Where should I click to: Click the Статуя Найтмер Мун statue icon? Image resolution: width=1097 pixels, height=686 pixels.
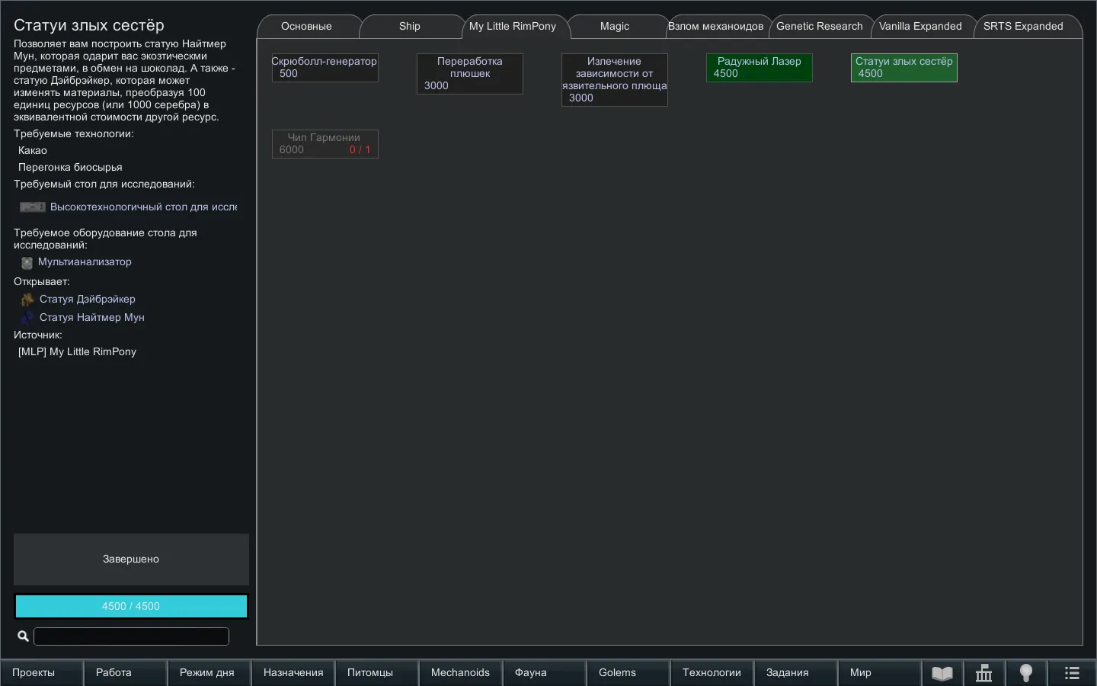(27, 318)
